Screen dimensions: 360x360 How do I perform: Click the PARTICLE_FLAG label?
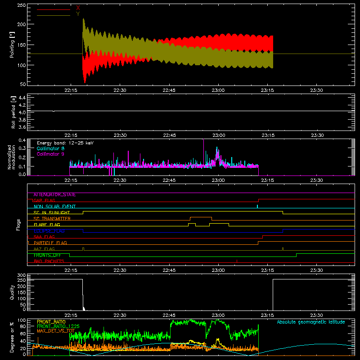coord(50,243)
